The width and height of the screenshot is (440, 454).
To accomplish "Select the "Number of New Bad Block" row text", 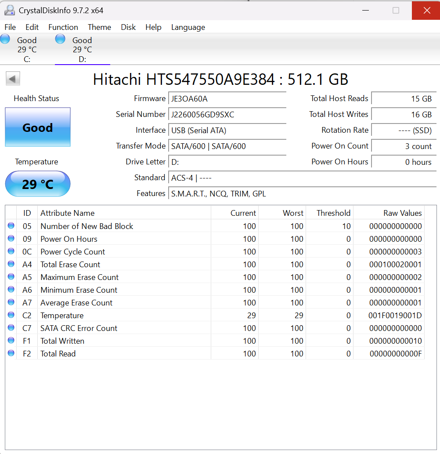I will click(87, 226).
